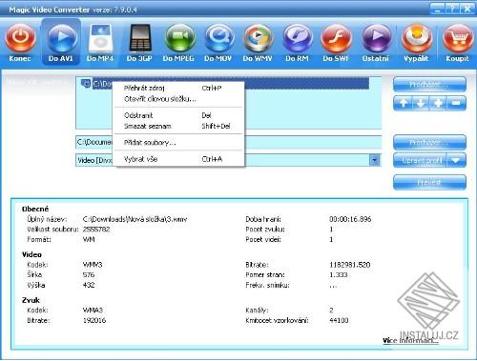Click the Upravit profil button
Image resolution: width=477 pixels, height=361 pixels.
pos(420,160)
